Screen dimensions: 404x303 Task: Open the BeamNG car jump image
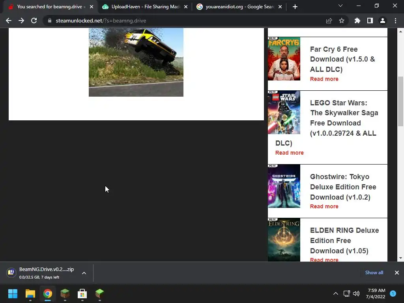coord(136,62)
